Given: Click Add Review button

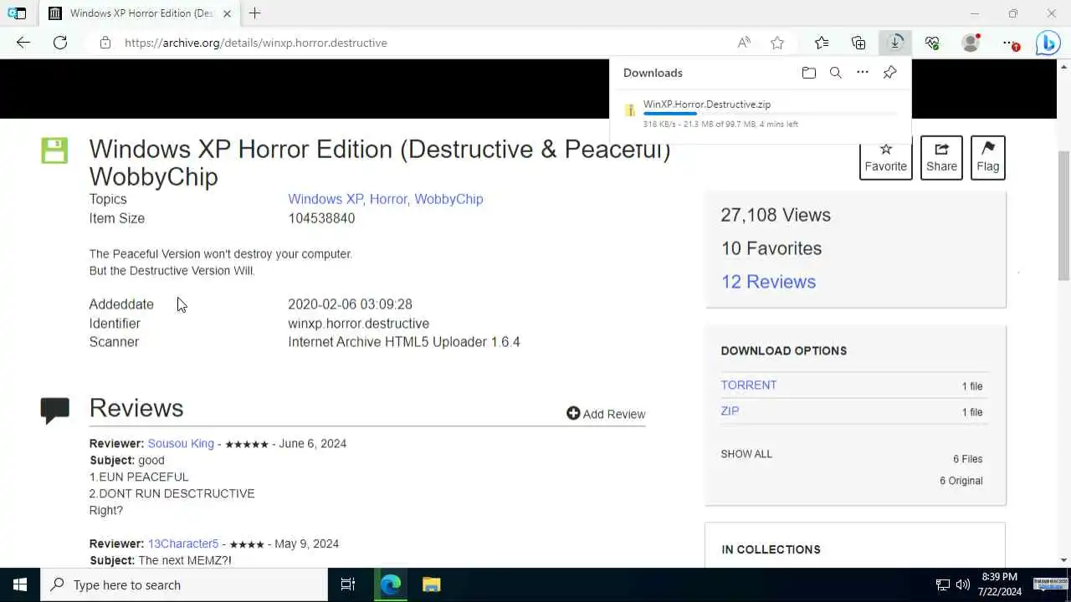Looking at the screenshot, I should [606, 414].
